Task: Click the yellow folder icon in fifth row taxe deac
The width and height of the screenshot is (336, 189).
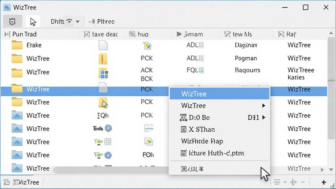Action: 103,102
